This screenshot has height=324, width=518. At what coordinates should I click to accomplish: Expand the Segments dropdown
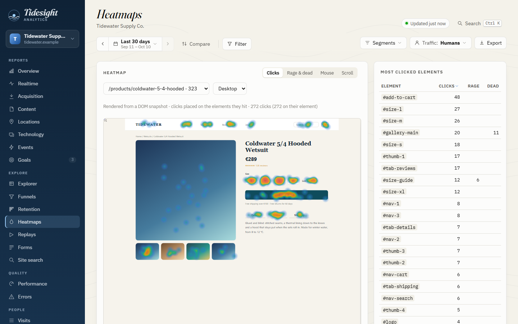pos(383,43)
